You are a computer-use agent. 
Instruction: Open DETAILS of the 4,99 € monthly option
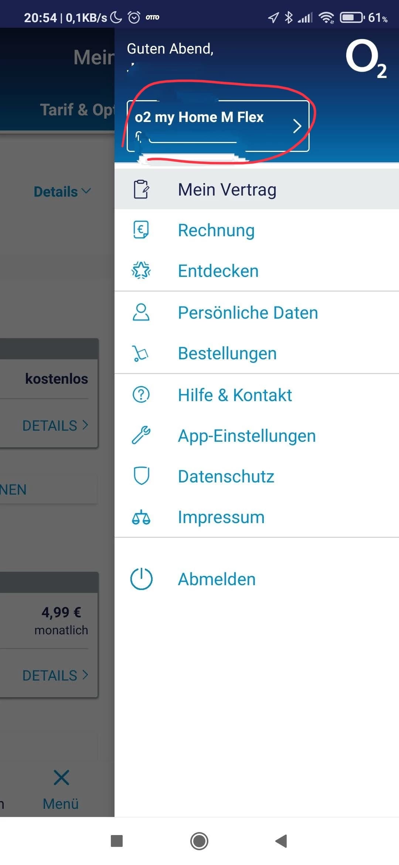55,675
